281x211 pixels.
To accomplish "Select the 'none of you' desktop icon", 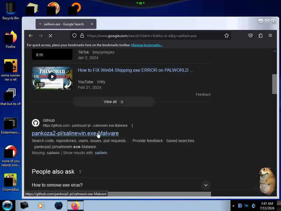I will pos(11,156).
